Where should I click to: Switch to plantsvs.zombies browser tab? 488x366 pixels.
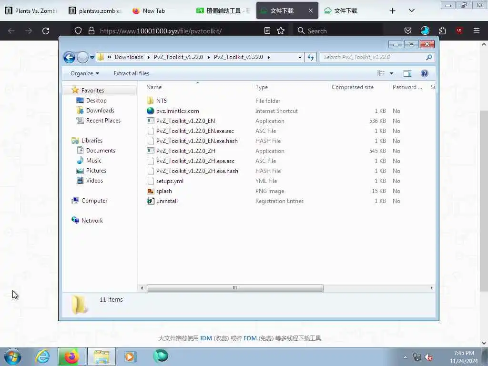pos(95,10)
